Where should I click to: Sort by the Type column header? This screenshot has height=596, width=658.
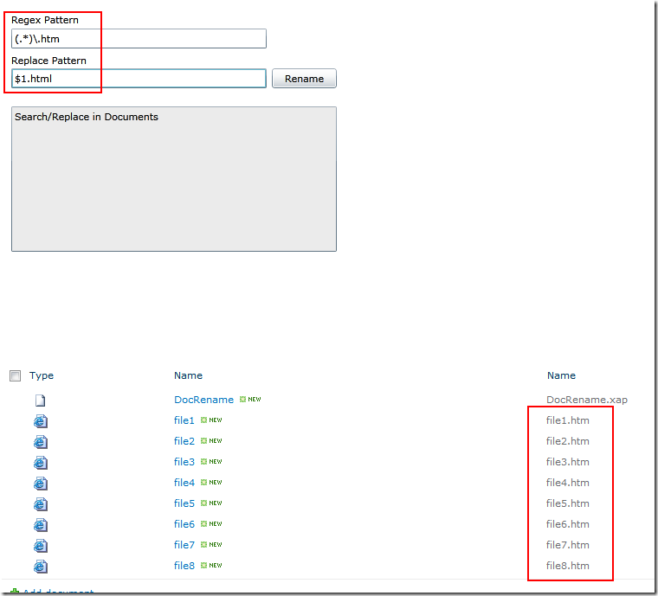(42, 375)
